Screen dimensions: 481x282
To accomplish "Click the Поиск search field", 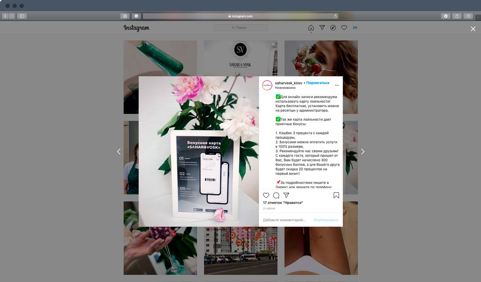I will point(240,28).
